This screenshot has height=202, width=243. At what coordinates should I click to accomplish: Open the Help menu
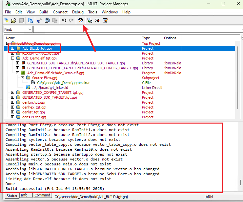click(x=126, y=12)
